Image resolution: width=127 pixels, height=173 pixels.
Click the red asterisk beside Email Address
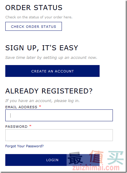click(40, 106)
